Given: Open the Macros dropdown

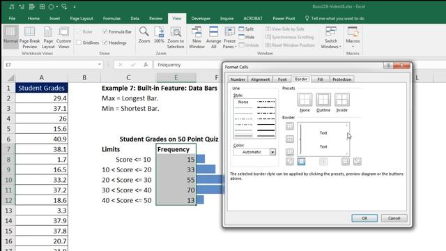Looking at the screenshot, I should point(353,38).
